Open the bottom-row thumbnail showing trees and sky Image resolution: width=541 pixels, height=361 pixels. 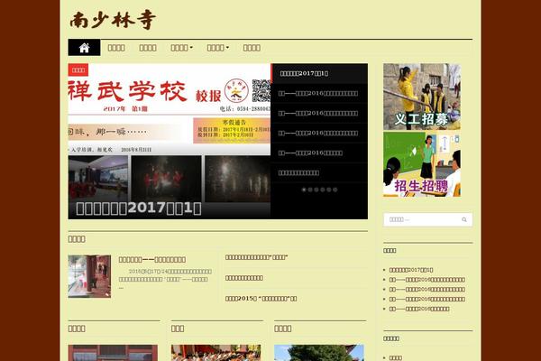pos(319,353)
